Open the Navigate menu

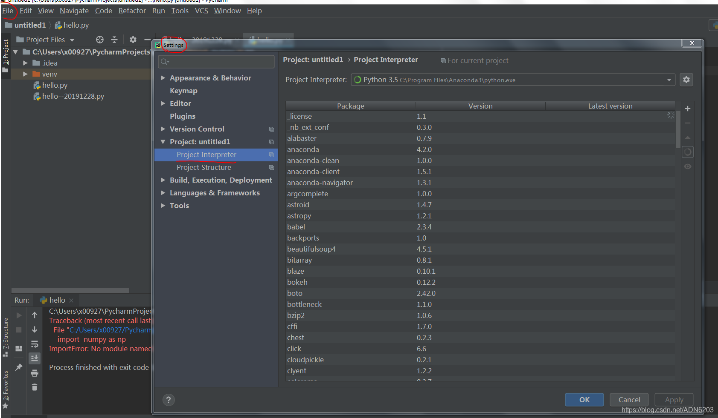(x=74, y=11)
